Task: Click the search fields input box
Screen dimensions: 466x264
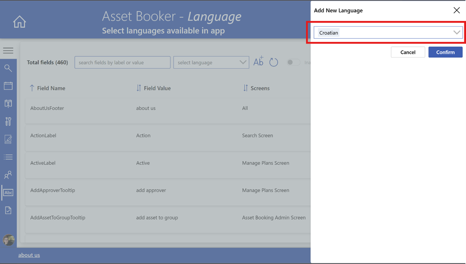Action: (x=122, y=63)
